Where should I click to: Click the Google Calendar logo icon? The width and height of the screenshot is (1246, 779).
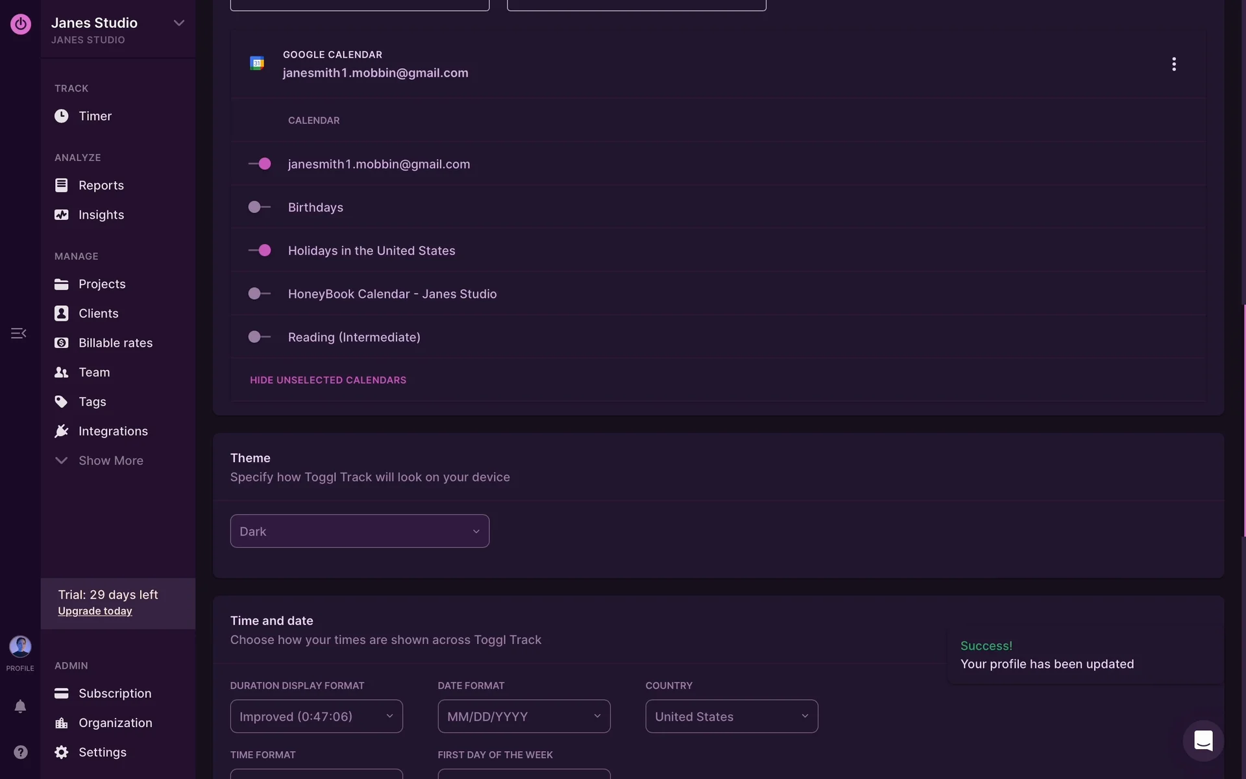point(257,63)
